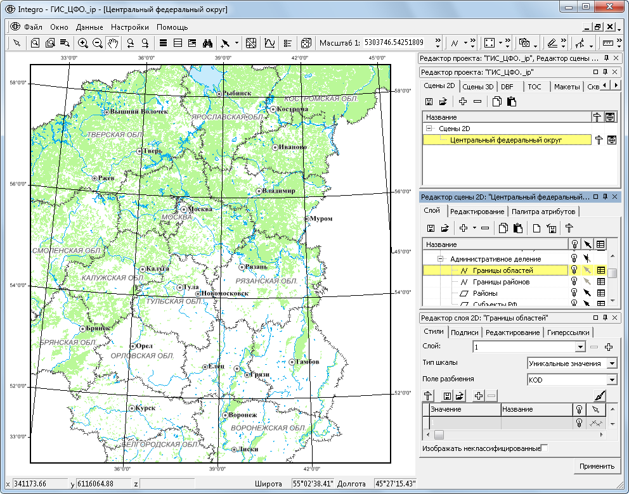This screenshot has height=494, width=629.
Task: Click the Значение column header
Action: click(465, 410)
